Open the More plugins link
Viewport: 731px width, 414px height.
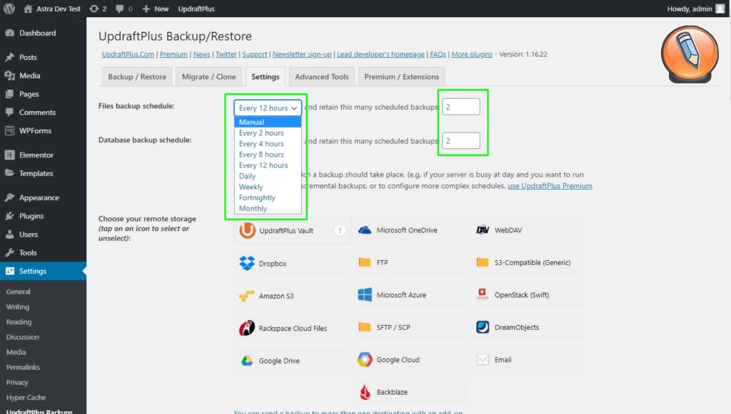click(472, 54)
